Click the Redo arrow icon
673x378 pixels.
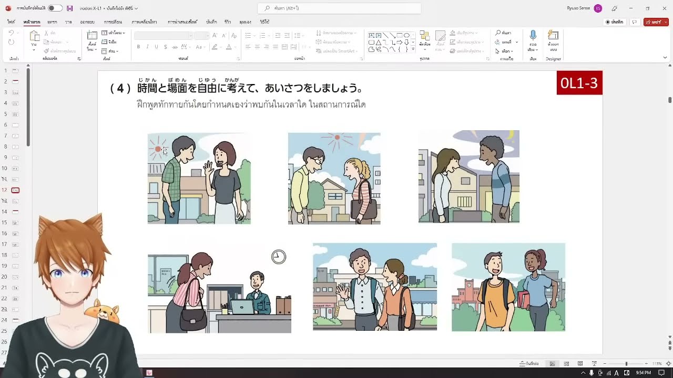12,42
